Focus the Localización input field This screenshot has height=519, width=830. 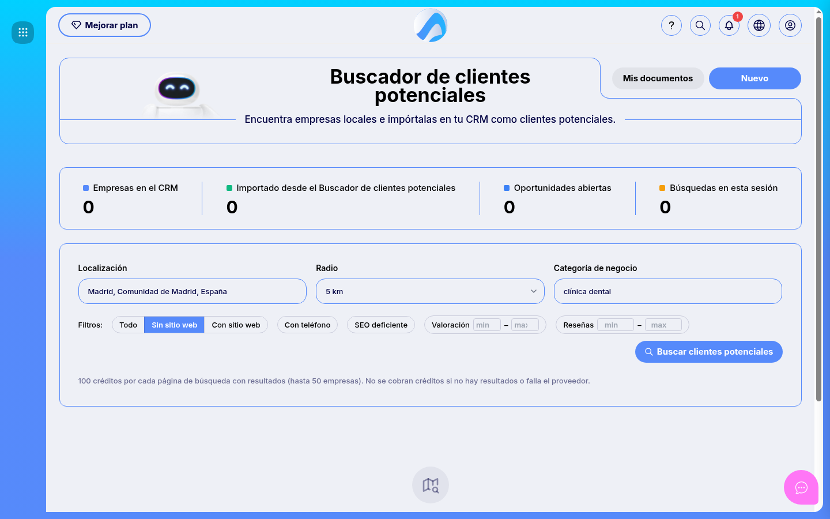192,291
